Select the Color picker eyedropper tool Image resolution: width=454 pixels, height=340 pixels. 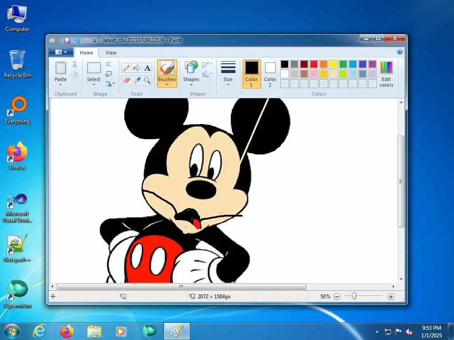pyautogui.click(x=137, y=80)
